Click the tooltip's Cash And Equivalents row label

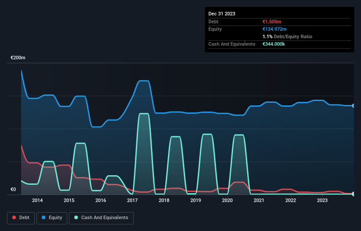click(x=232, y=44)
